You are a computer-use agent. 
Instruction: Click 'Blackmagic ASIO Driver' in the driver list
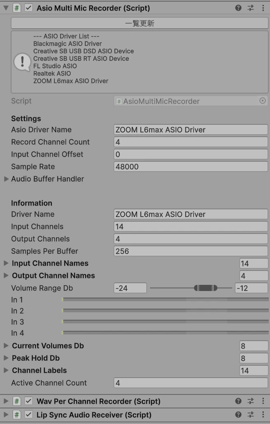click(67, 44)
